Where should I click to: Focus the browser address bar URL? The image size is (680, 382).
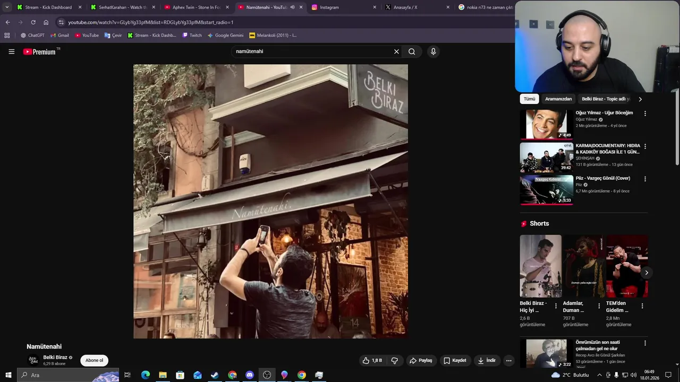click(151, 22)
